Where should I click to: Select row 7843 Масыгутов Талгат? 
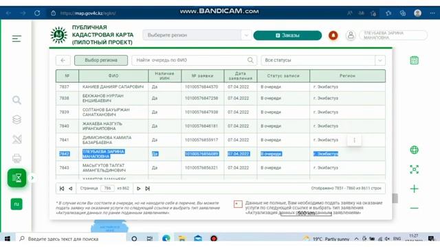pyautogui.click(x=221, y=167)
